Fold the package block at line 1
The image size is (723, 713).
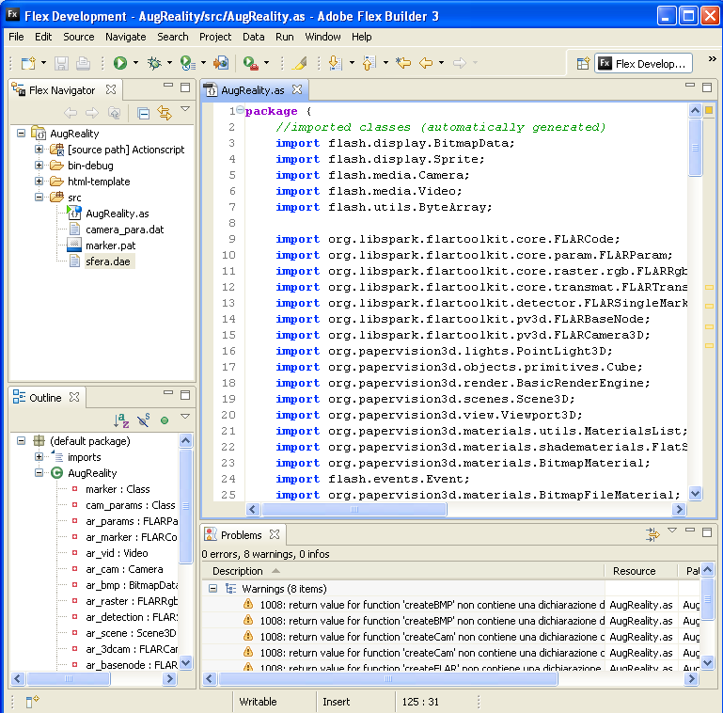click(x=240, y=110)
